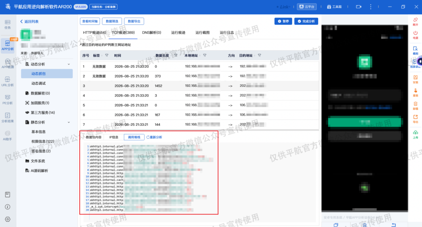Image resolution: width=422 pixels, height=227 pixels.
Task: Open the URL分析 sidebar icon
Action: pos(7,81)
